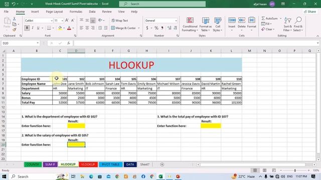Open the Font Color dropdown arrow

73,28
